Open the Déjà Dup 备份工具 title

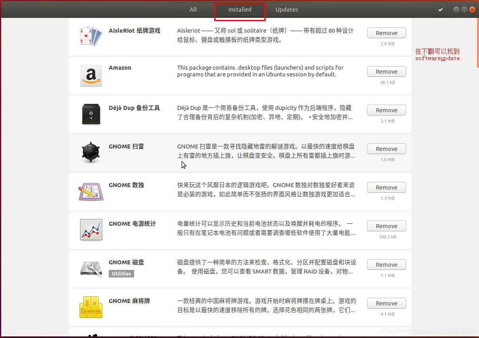pyautogui.click(x=134, y=108)
